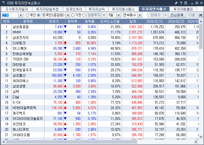Click the horizontal scrollbar right arrow
The image size is (204, 145).
tap(196, 142)
